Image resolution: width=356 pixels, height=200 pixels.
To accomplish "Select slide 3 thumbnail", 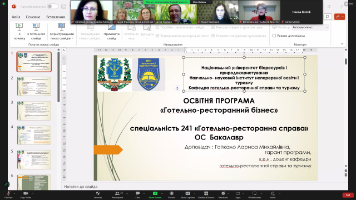I will point(34,111).
